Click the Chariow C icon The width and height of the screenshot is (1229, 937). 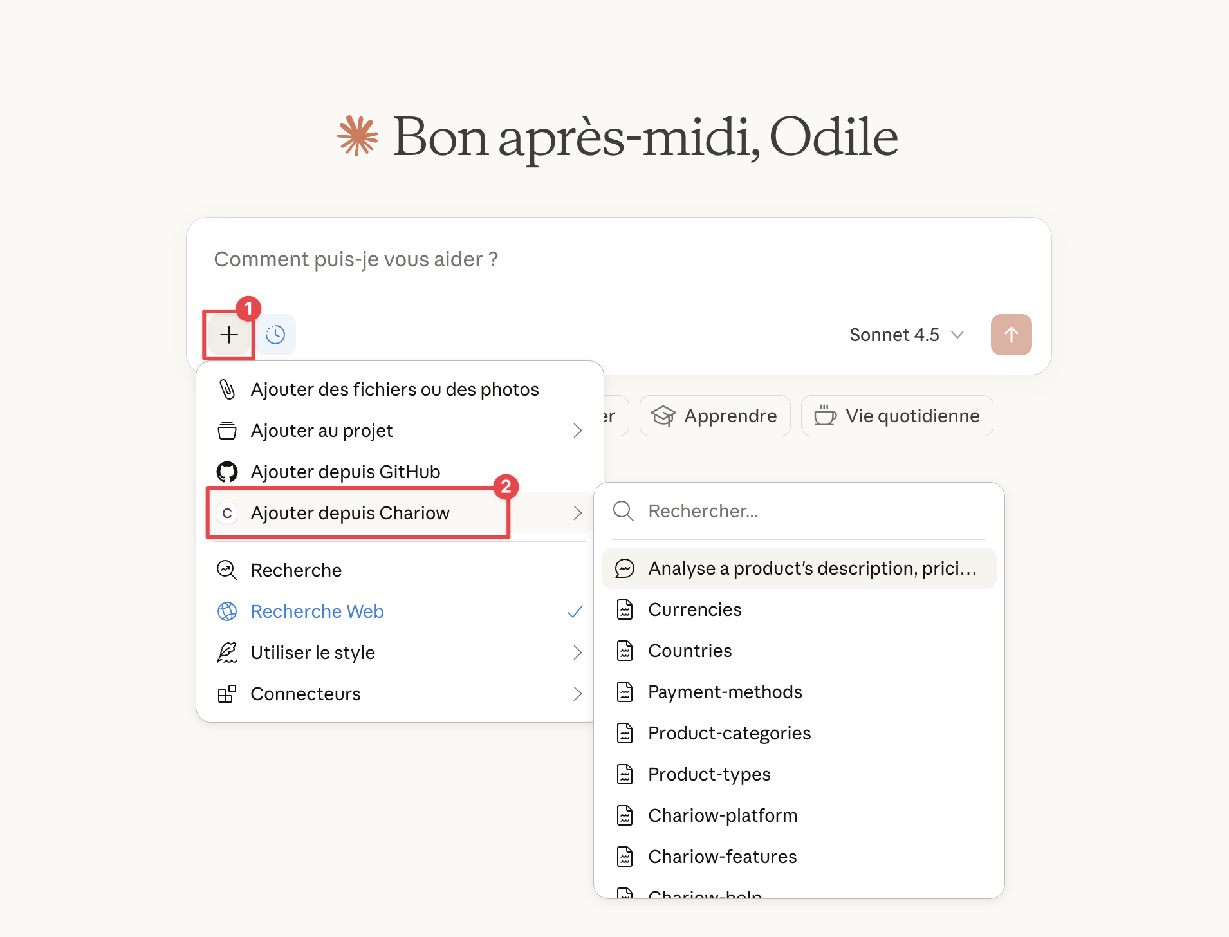tap(227, 513)
